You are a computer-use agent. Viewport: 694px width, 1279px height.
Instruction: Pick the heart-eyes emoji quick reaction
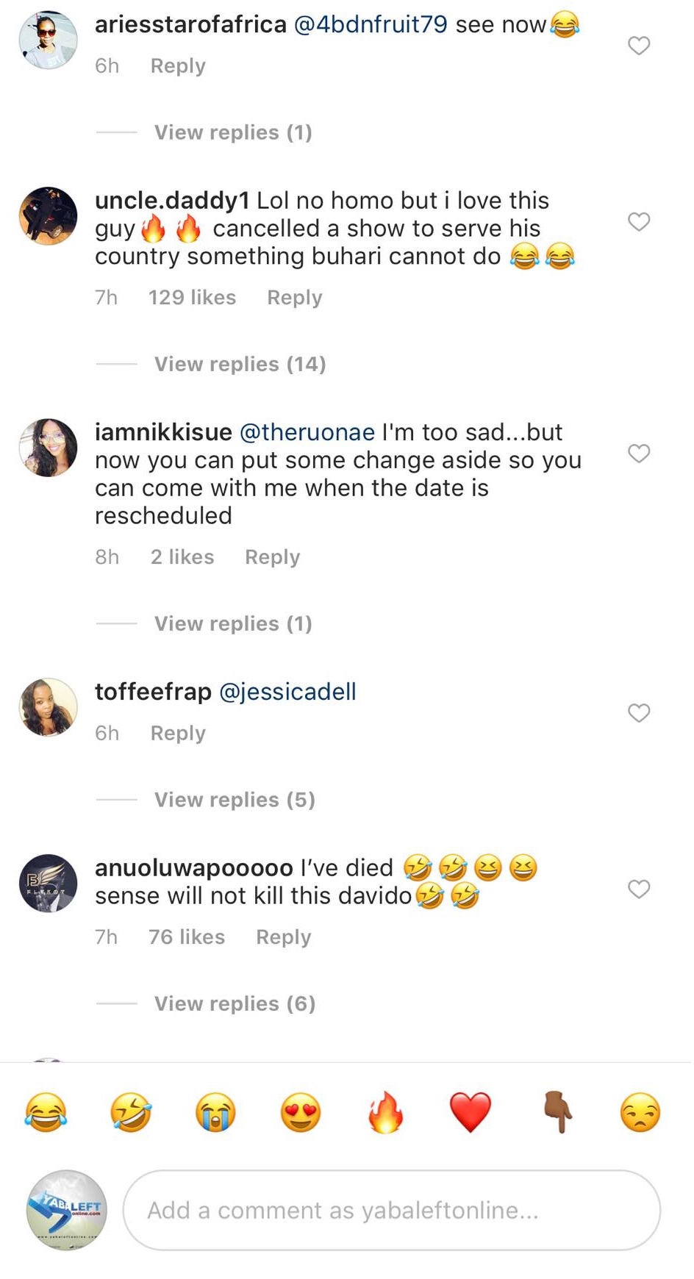click(x=301, y=1111)
